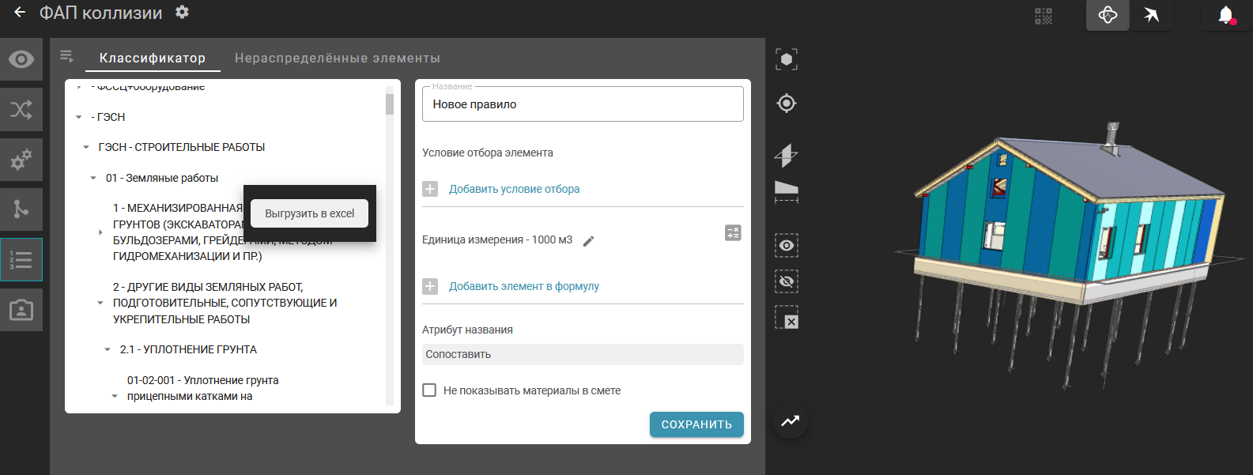
Task: Click the pencil icon to edit measurement unit
Action: [588, 241]
